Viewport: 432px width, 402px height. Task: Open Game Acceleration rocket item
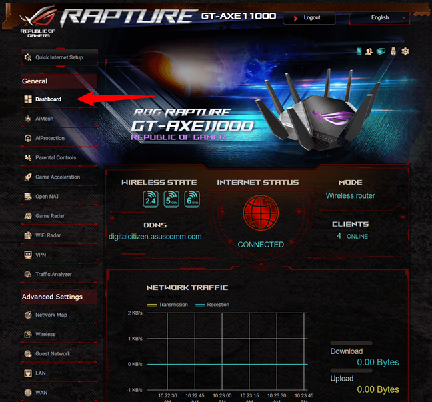[x=59, y=177]
